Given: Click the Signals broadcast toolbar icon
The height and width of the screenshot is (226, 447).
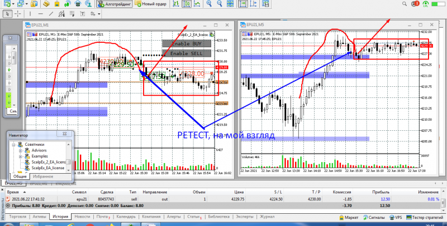Looking at the screenshot, I should click(x=68, y=4).
